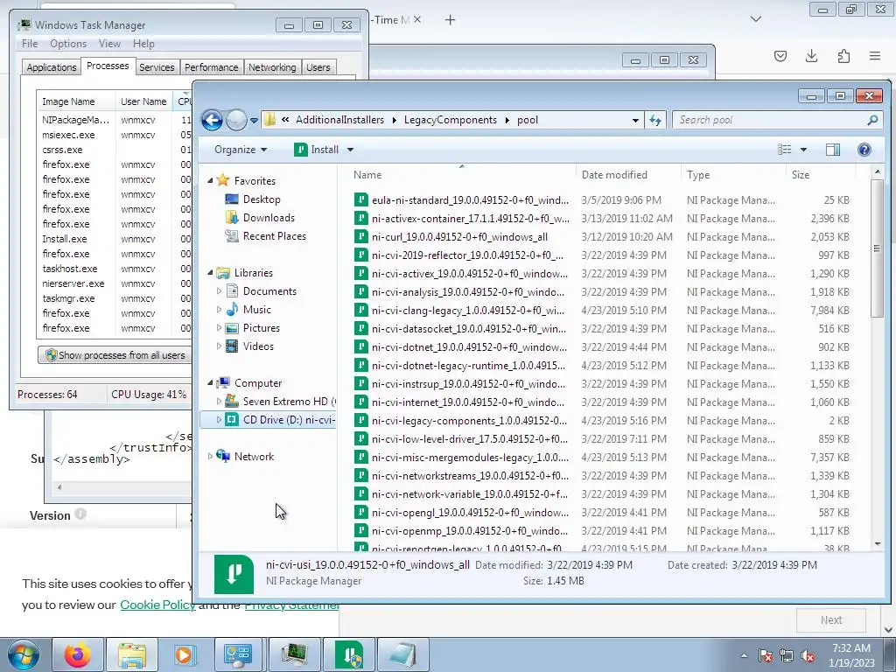
Task: Refresh the pool folder view
Action: click(654, 120)
